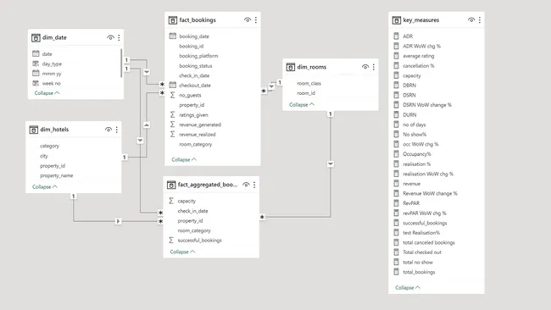
Task: Open more options for fact_aggregated_bookings table
Action: 254,185
